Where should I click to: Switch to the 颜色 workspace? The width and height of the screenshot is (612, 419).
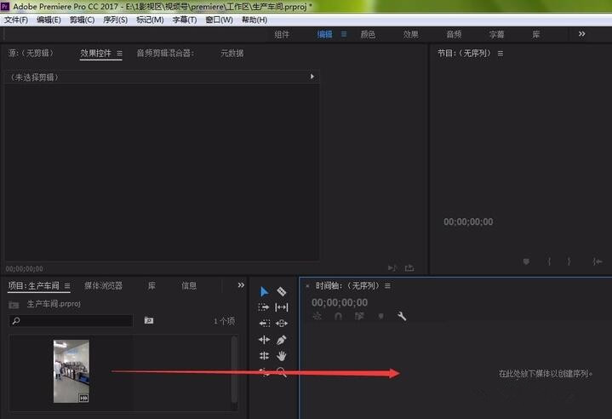pyautogui.click(x=368, y=35)
